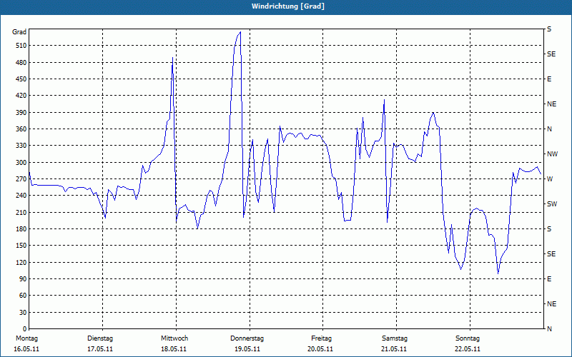The image size is (572, 357).
Task: Select the 'Freitag' day label
Action: coord(321,338)
